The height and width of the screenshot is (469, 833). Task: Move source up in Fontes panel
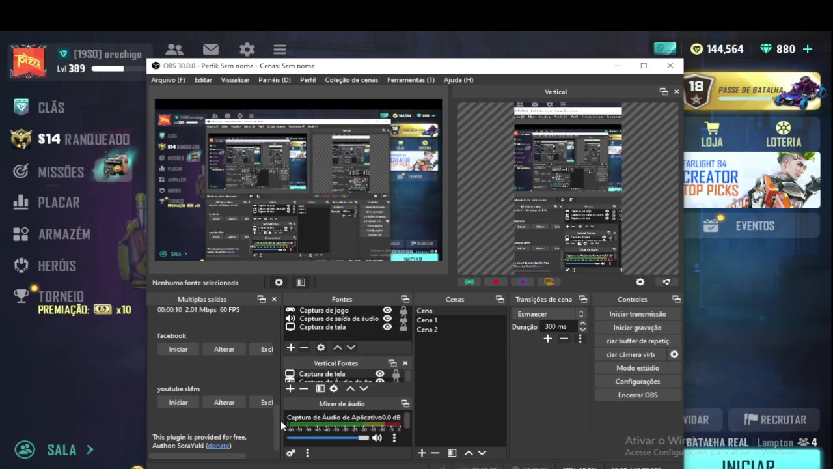(x=337, y=348)
